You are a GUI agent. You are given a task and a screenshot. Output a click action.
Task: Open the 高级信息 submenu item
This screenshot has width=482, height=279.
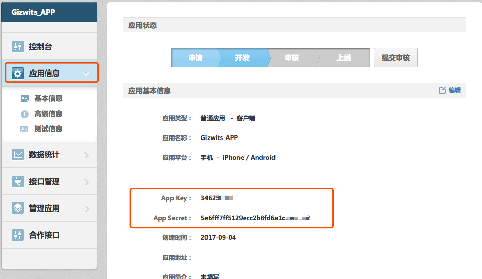[48, 114]
